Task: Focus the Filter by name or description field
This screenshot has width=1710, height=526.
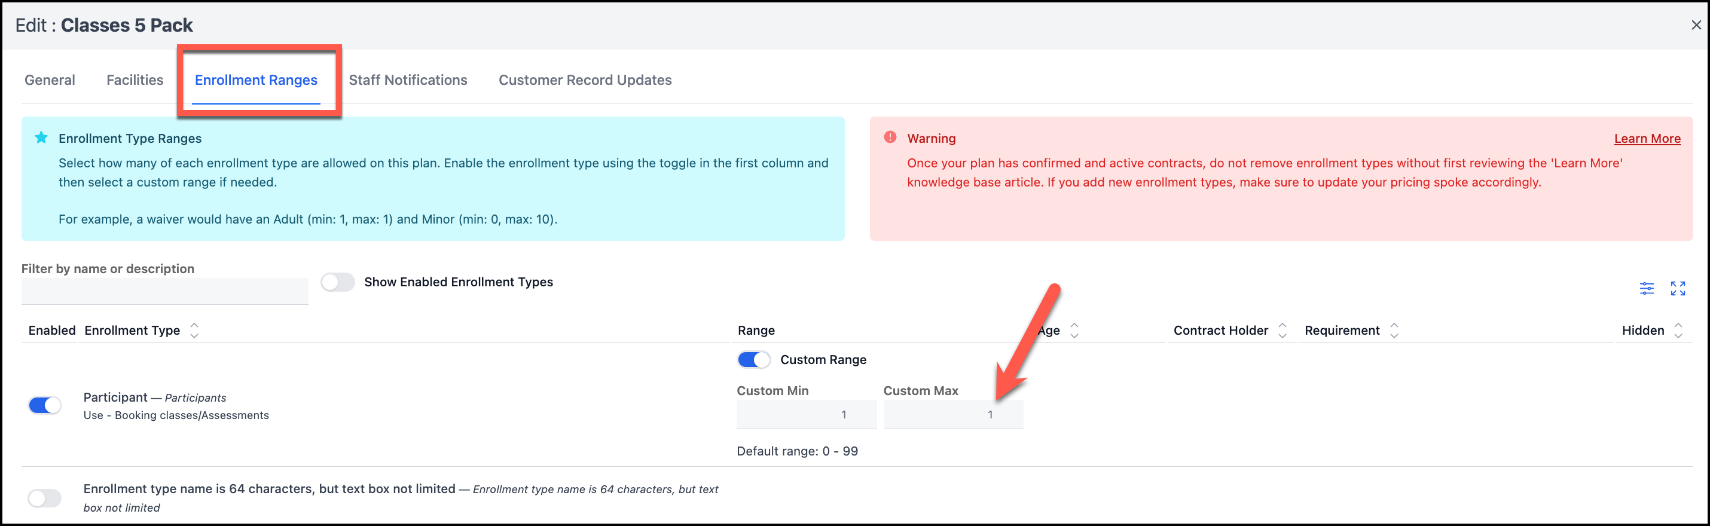Action: (x=164, y=291)
